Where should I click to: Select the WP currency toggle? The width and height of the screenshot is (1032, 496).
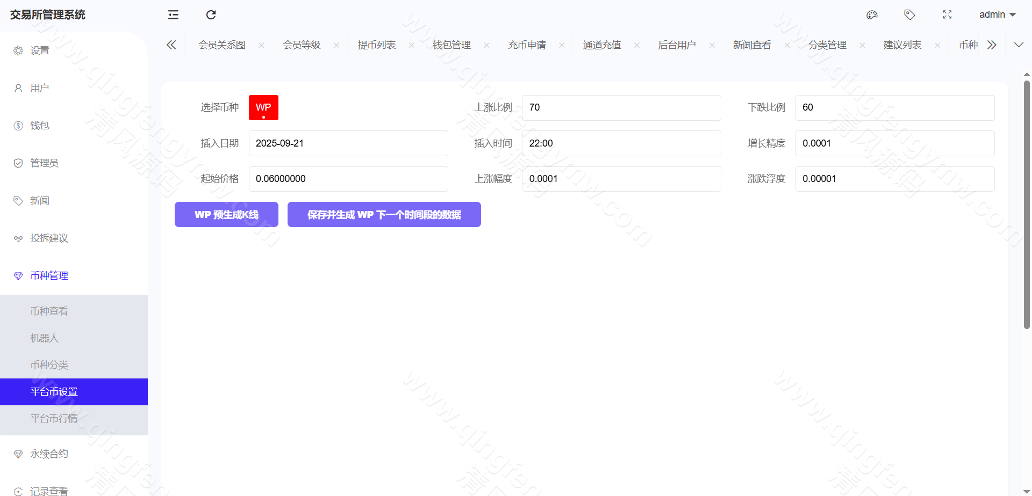click(263, 107)
